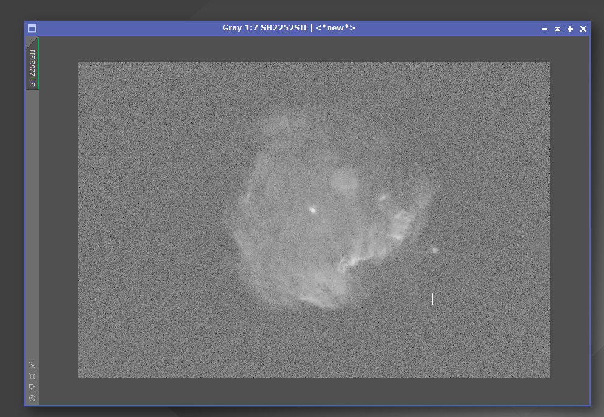This screenshot has height=417, width=604.
Task: Maximize the window with the plus button
Action: [x=570, y=29]
